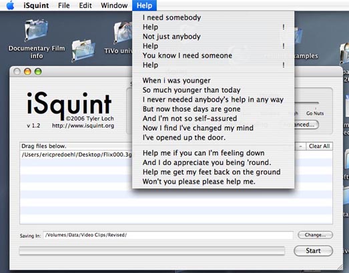
Task: Click the http://www.isquint.org link text
Action: [83, 126]
